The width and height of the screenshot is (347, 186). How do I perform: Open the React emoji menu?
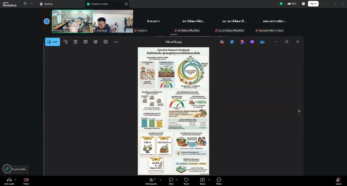pos(186,181)
